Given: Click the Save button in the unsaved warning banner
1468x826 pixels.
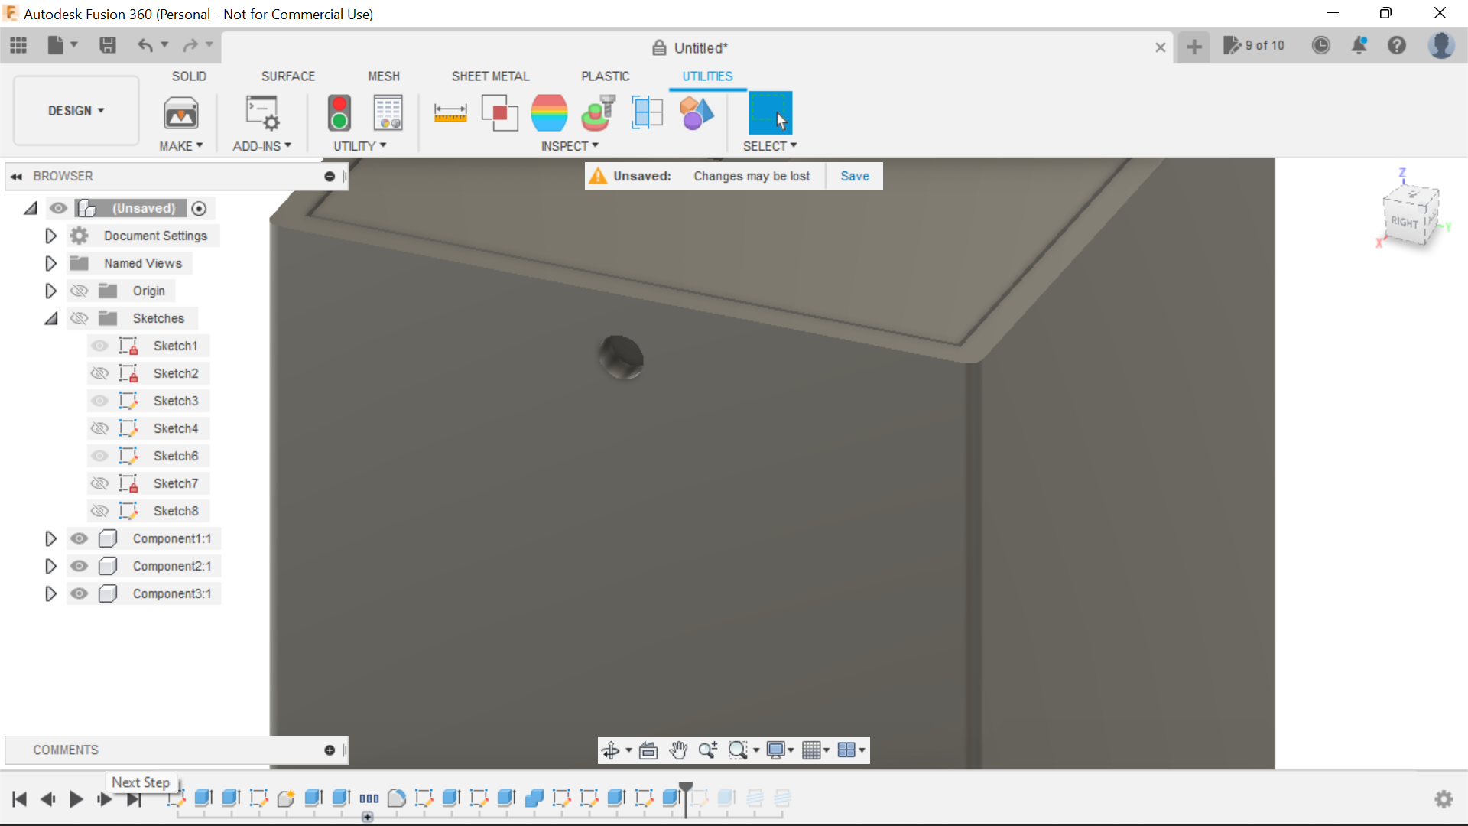Looking at the screenshot, I should point(854,175).
